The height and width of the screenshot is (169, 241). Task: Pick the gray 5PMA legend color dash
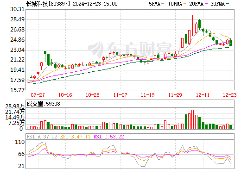[x=162, y=4]
